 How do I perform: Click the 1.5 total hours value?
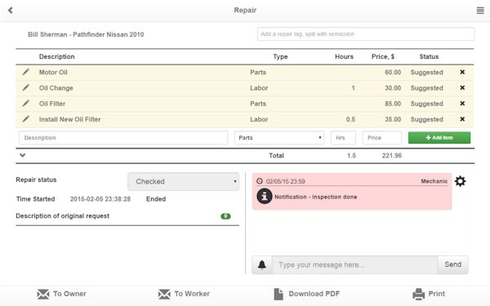(x=351, y=156)
